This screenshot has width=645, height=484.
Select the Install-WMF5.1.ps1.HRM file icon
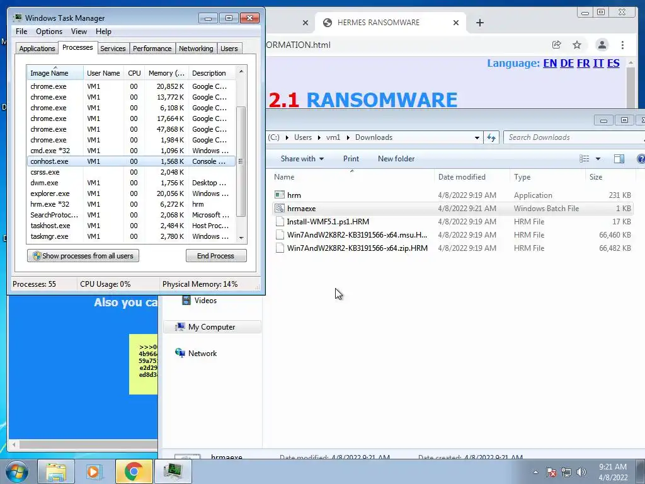(x=280, y=221)
